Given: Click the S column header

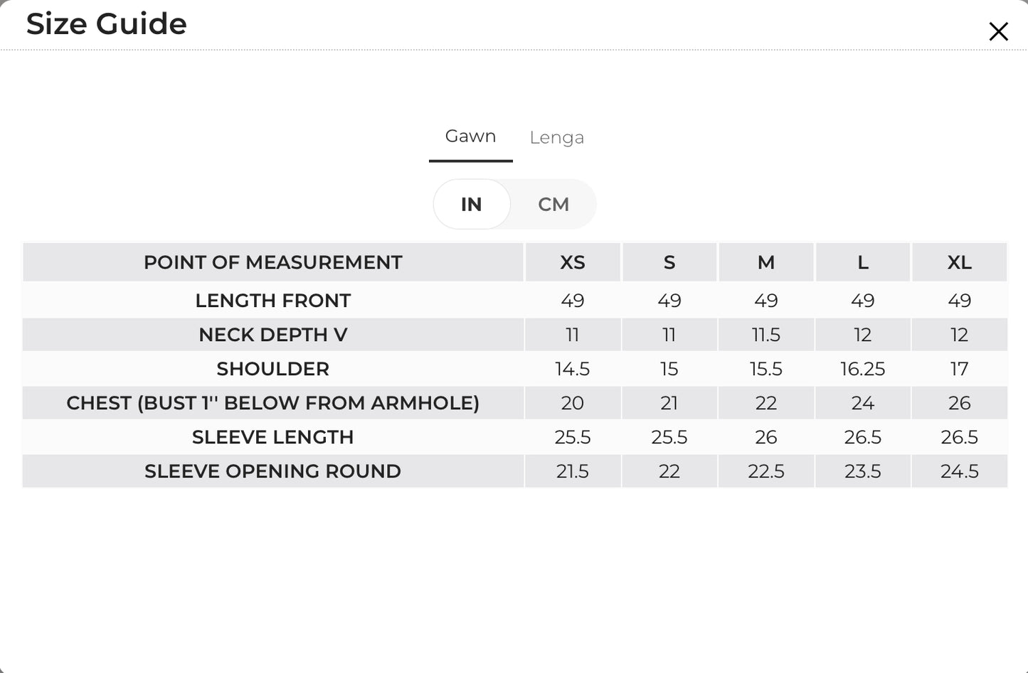Looking at the screenshot, I should point(669,263).
